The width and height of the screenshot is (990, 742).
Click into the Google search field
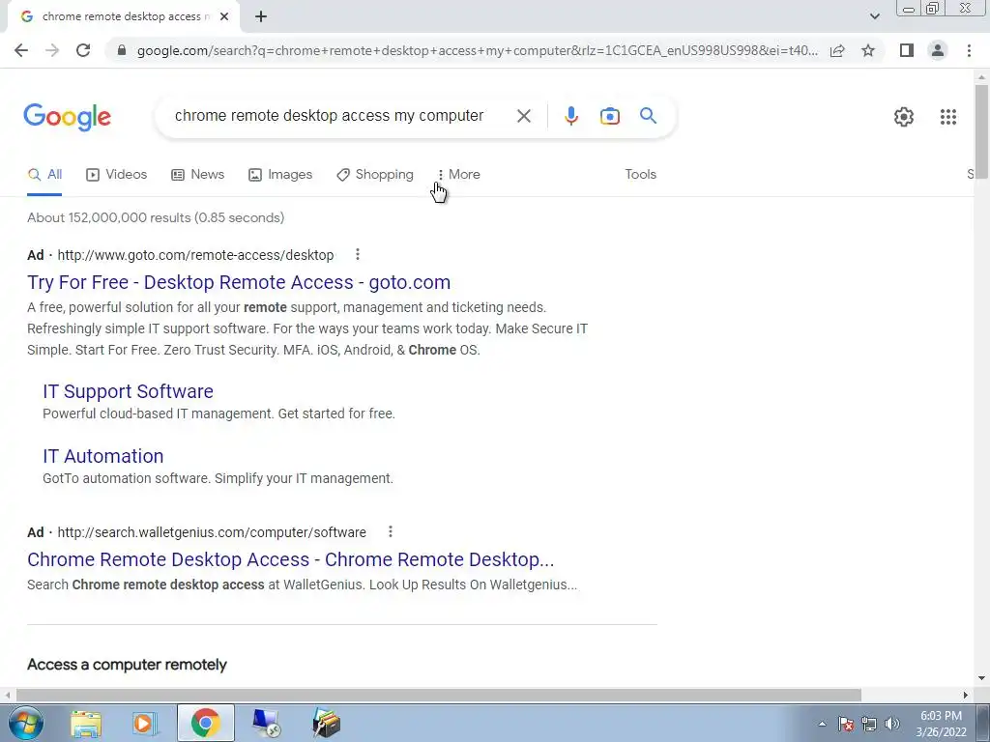point(329,116)
